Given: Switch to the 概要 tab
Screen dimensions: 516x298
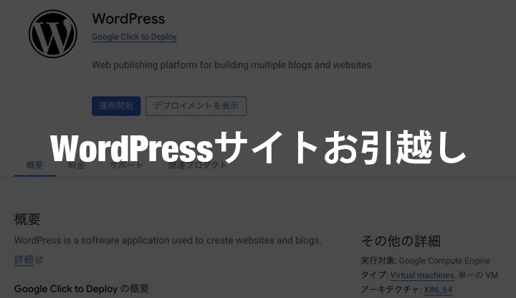Looking at the screenshot, I should coord(34,165).
